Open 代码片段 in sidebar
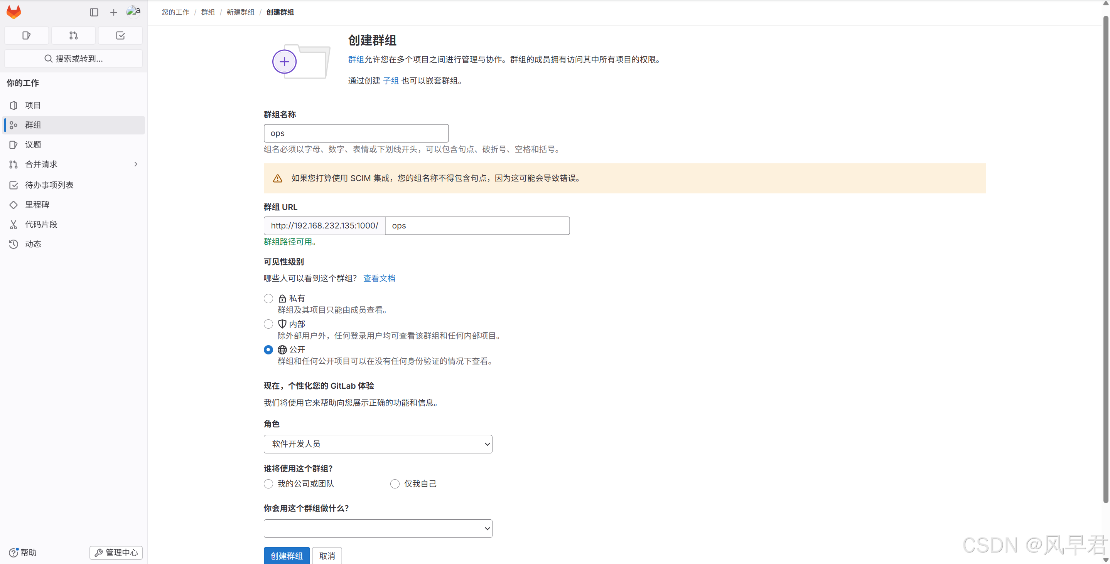 pyautogui.click(x=41, y=224)
